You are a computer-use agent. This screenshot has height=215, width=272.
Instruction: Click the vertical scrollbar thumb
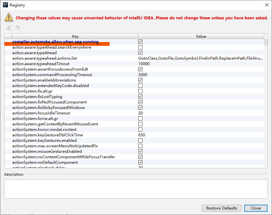(266, 42)
